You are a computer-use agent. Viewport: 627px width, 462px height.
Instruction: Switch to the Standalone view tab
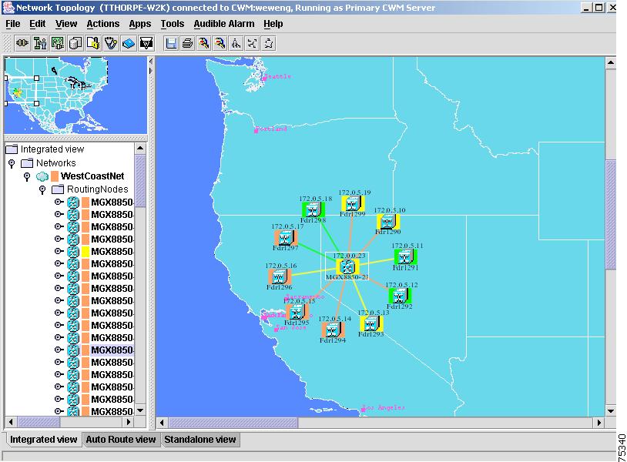(200, 439)
